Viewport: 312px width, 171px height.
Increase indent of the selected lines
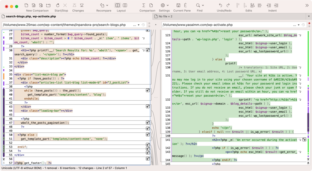(x=276, y=5)
